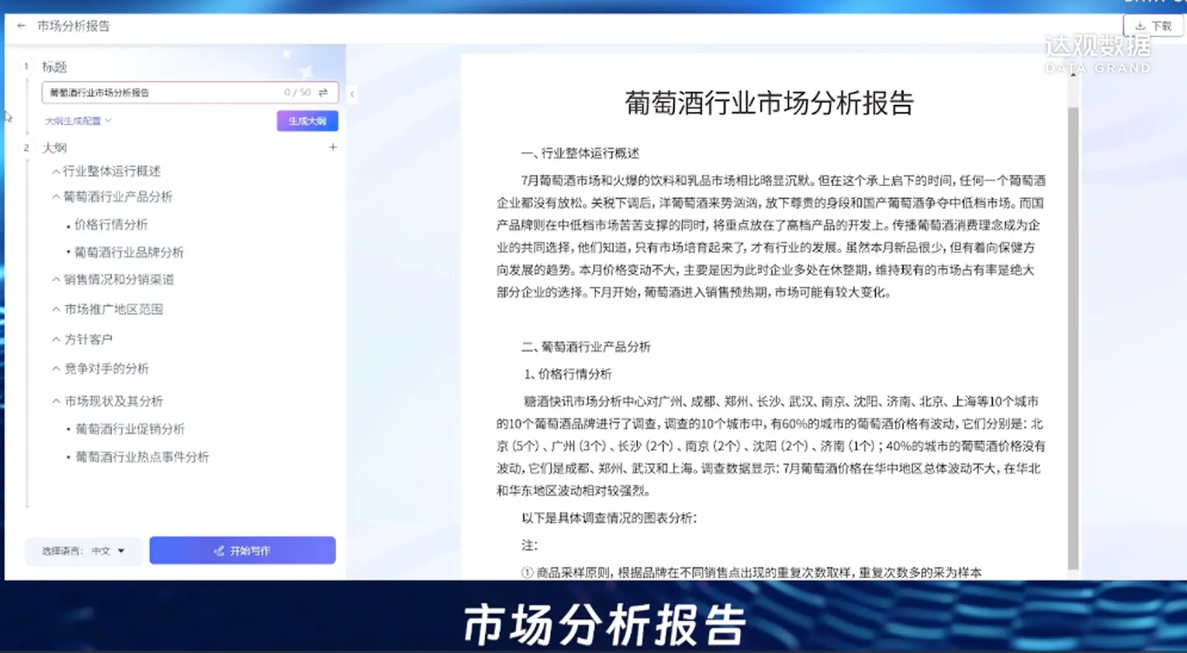Collapse the 市场现状及其分析 section

tap(56, 402)
